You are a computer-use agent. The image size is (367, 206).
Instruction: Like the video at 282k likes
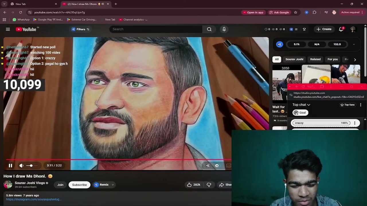coord(194,185)
